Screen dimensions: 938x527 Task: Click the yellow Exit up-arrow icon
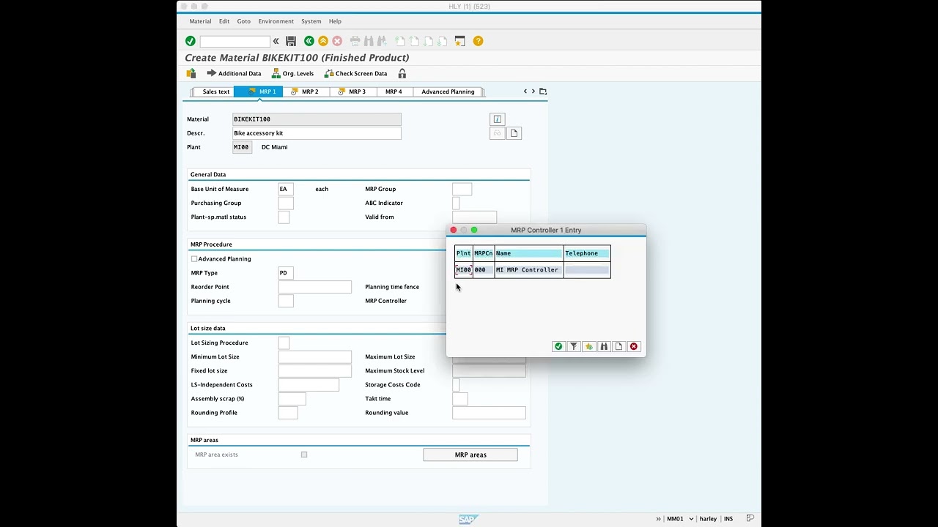tap(323, 41)
